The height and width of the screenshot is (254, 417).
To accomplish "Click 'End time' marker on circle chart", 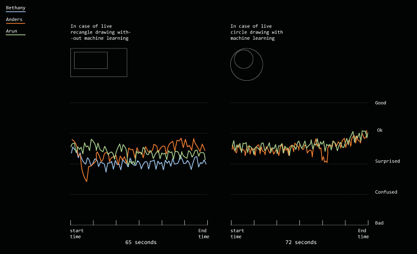I will click(363, 234).
